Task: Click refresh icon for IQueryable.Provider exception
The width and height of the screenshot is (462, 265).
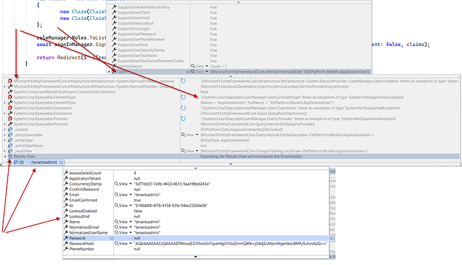Action: (x=183, y=119)
